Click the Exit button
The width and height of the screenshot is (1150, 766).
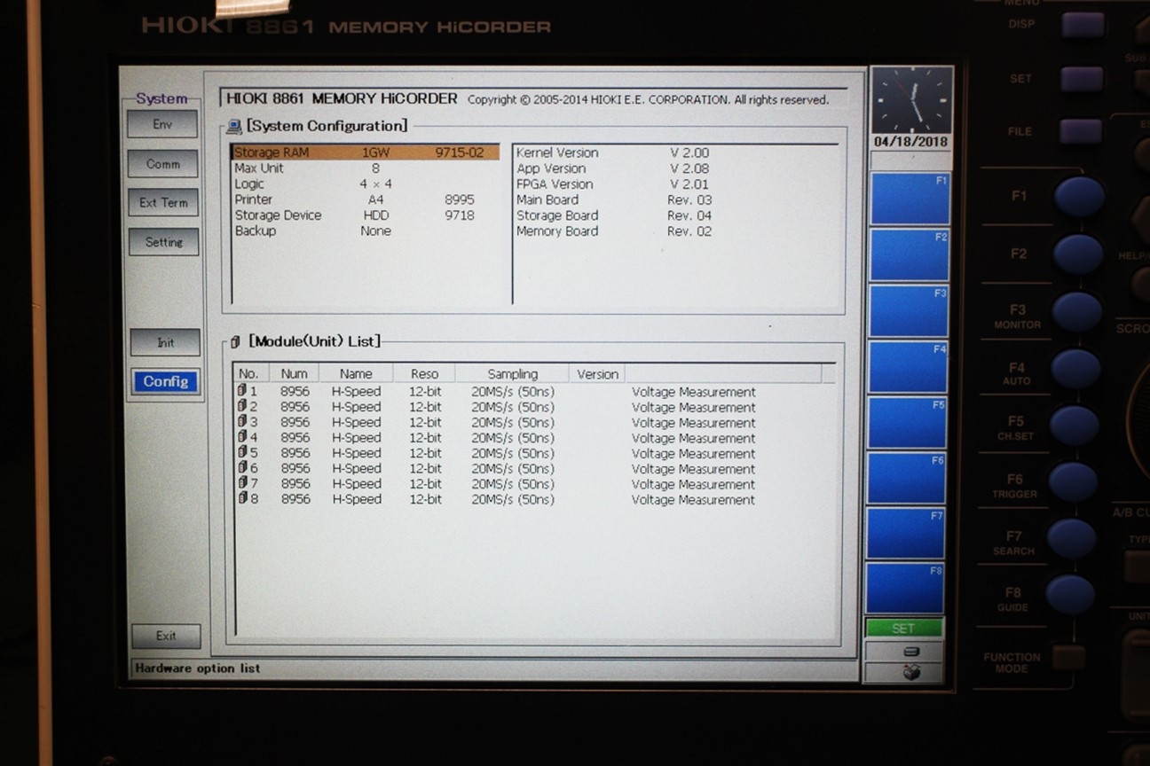click(166, 636)
